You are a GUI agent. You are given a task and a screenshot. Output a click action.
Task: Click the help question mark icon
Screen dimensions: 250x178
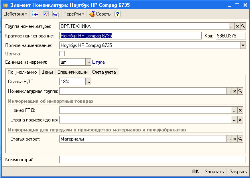coord(118,14)
